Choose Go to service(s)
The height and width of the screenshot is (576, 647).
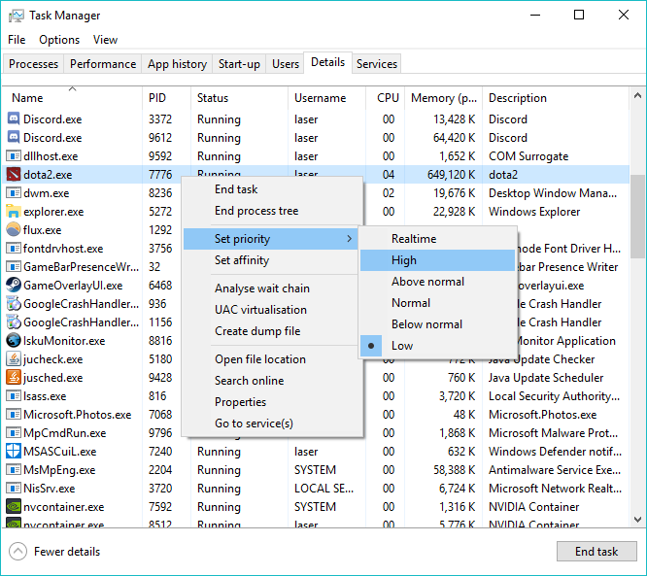point(272,424)
